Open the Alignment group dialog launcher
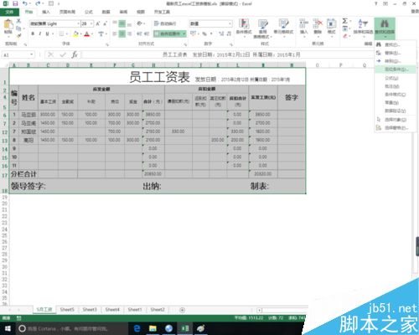This screenshot has height=335, width=419. (185, 44)
